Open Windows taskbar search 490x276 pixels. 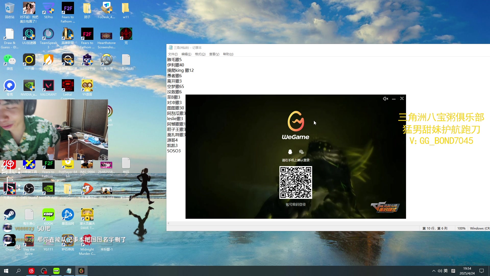point(18,271)
